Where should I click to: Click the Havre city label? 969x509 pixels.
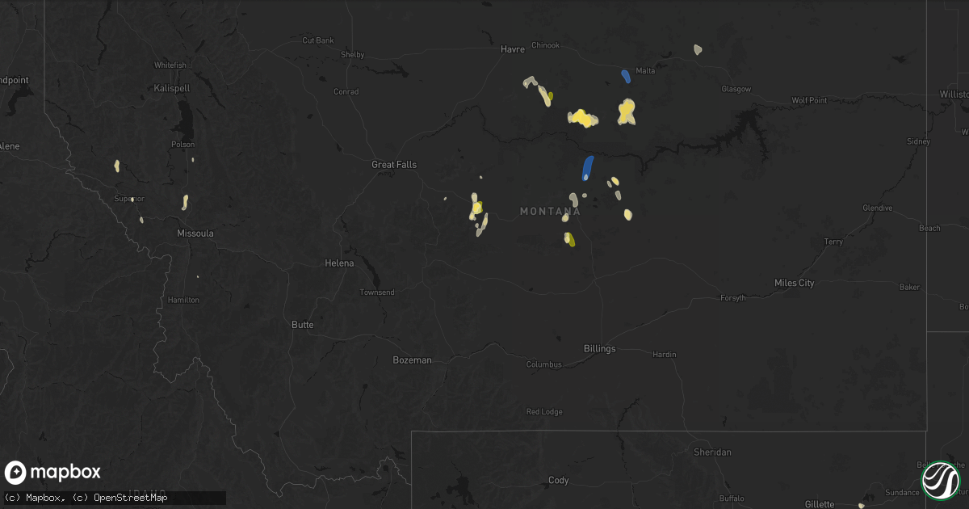point(513,49)
